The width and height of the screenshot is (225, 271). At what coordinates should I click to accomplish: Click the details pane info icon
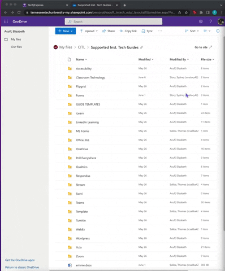pos(218,31)
